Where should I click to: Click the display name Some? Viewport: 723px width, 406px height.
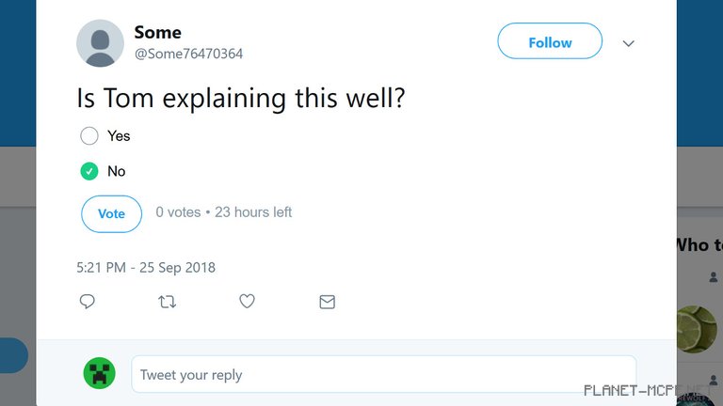pos(157,33)
